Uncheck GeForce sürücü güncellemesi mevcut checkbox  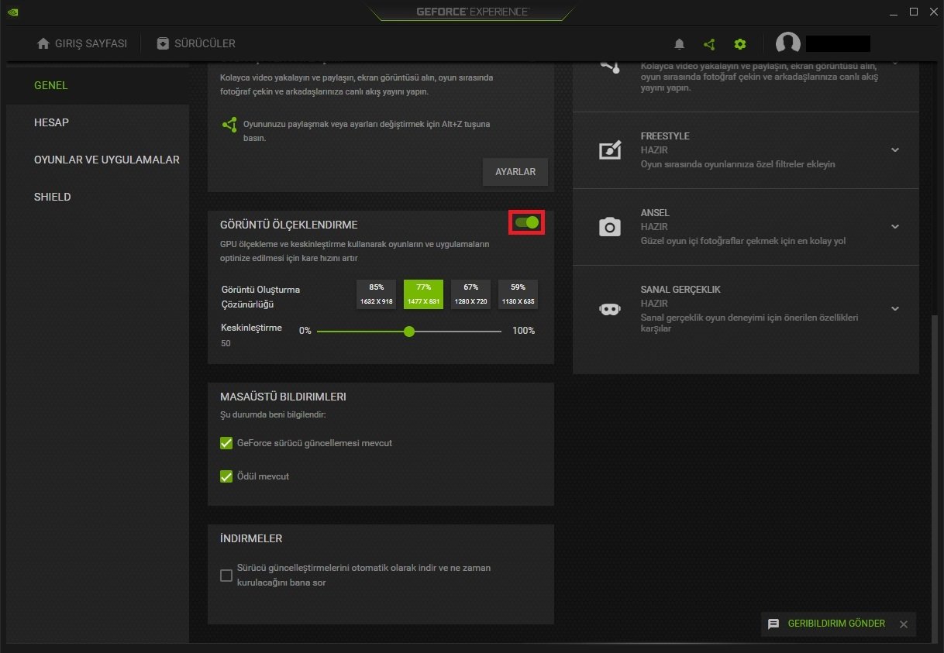point(226,443)
